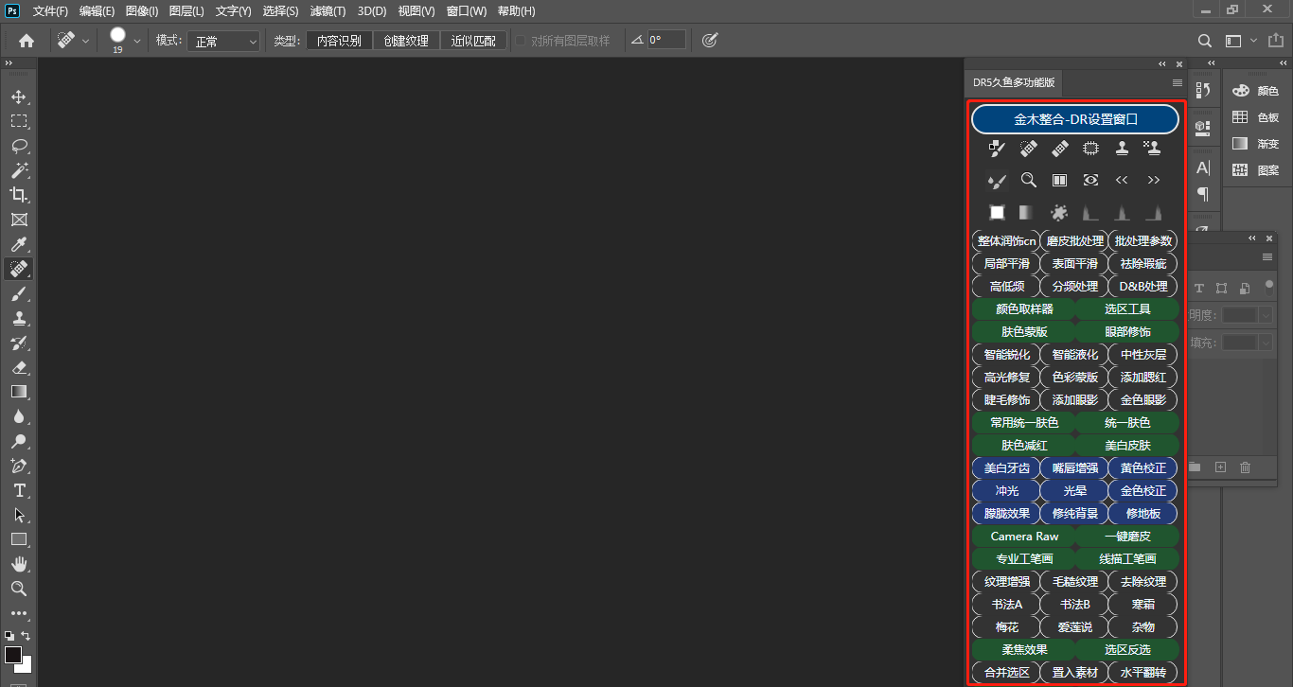Viewport: 1293px width, 687px height.
Task: Select the 近似匹配 type option
Action: pyautogui.click(x=473, y=41)
